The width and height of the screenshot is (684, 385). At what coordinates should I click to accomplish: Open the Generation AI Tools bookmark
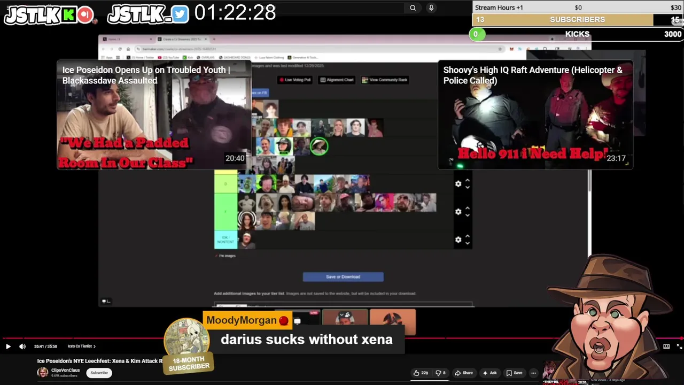pos(304,57)
